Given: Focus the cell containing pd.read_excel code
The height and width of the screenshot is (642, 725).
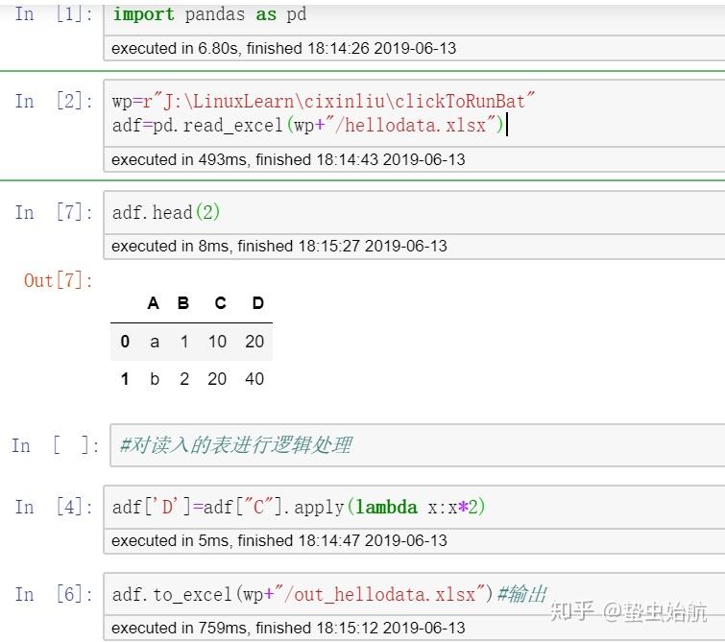Looking at the screenshot, I should click(x=413, y=113).
